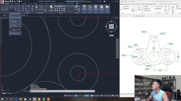Viewport: 181px width, 101px height.
Task: Select the Polyline tool
Action: click(x=7, y=7)
